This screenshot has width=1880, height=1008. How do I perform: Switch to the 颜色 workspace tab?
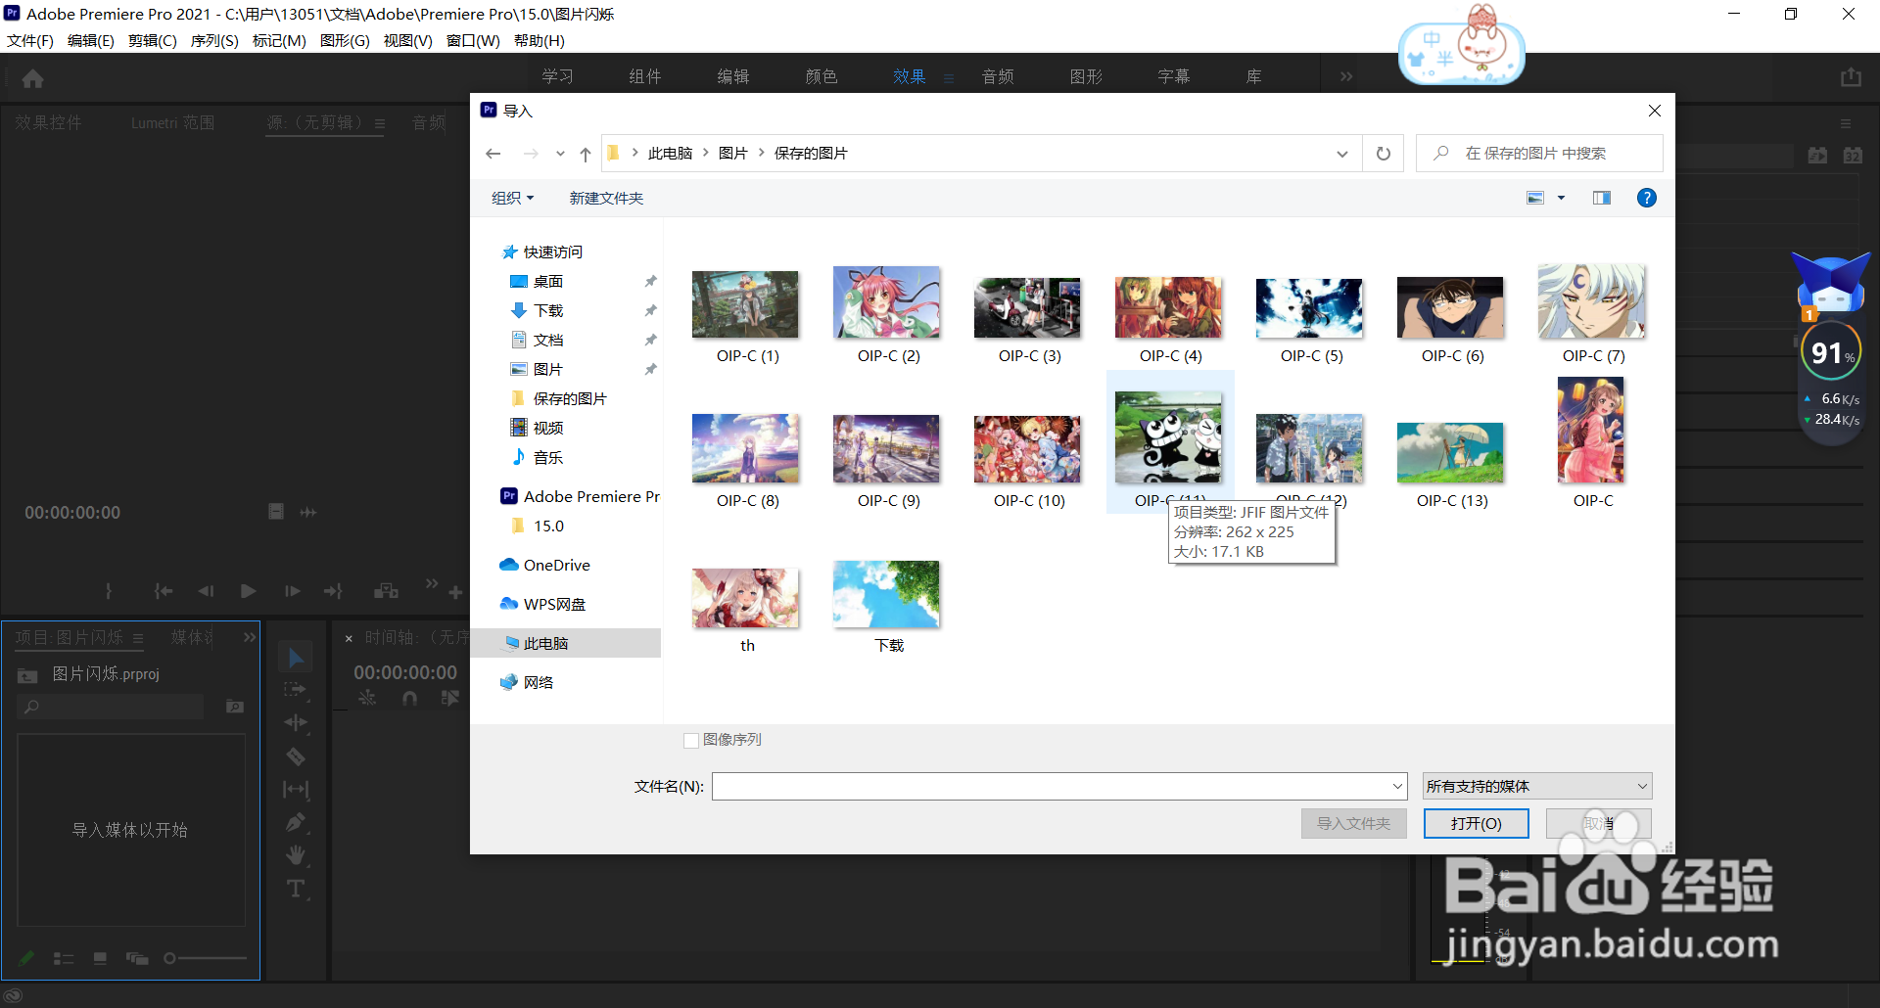coord(821,76)
